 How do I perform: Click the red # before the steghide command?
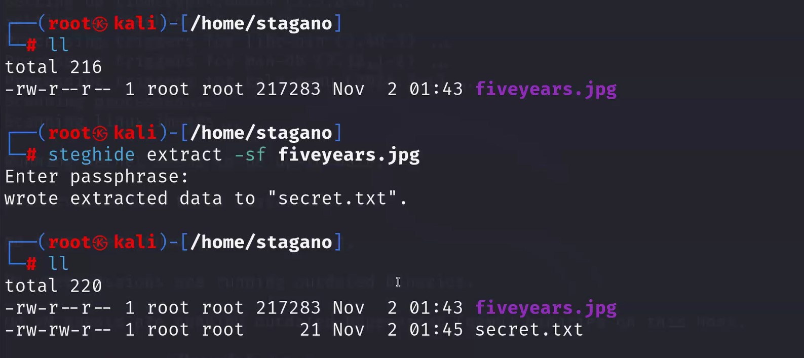coord(31,154)
